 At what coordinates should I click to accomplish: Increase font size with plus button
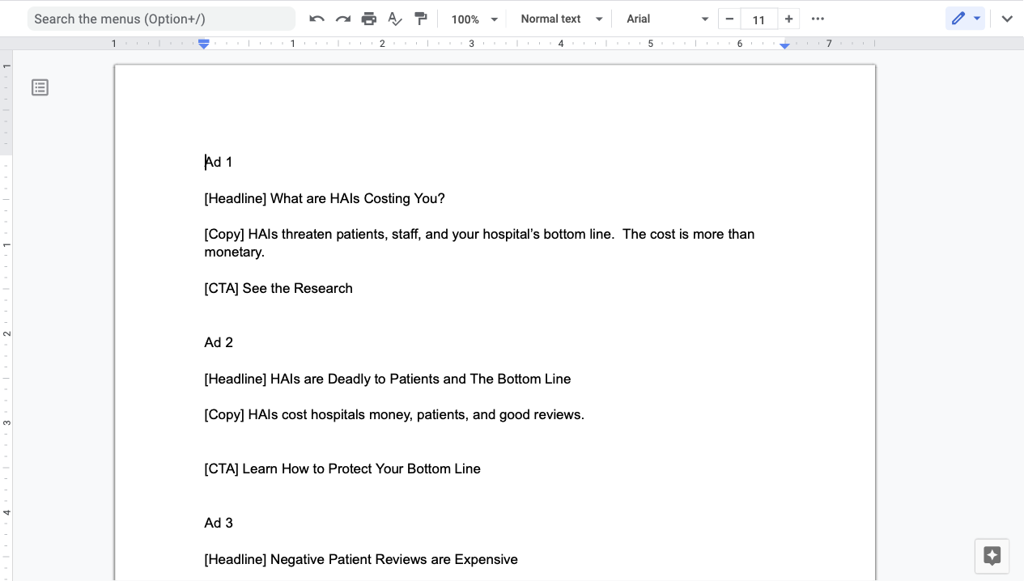pyautogui.click(x=788, y=19)
